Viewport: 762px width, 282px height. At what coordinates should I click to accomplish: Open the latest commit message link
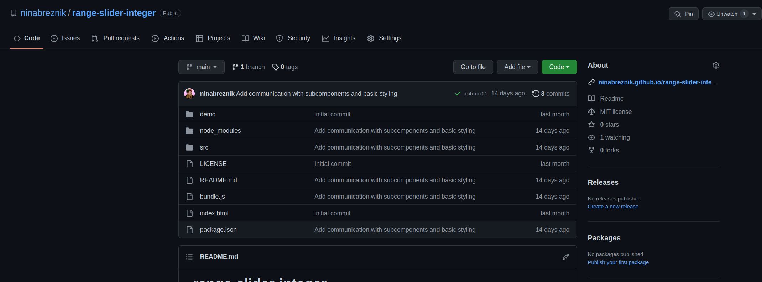point(317,94)
